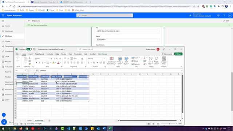This screenshot has width=233, height=131.
Task: Click the Power Automate search field
Action: click(104, 15)
